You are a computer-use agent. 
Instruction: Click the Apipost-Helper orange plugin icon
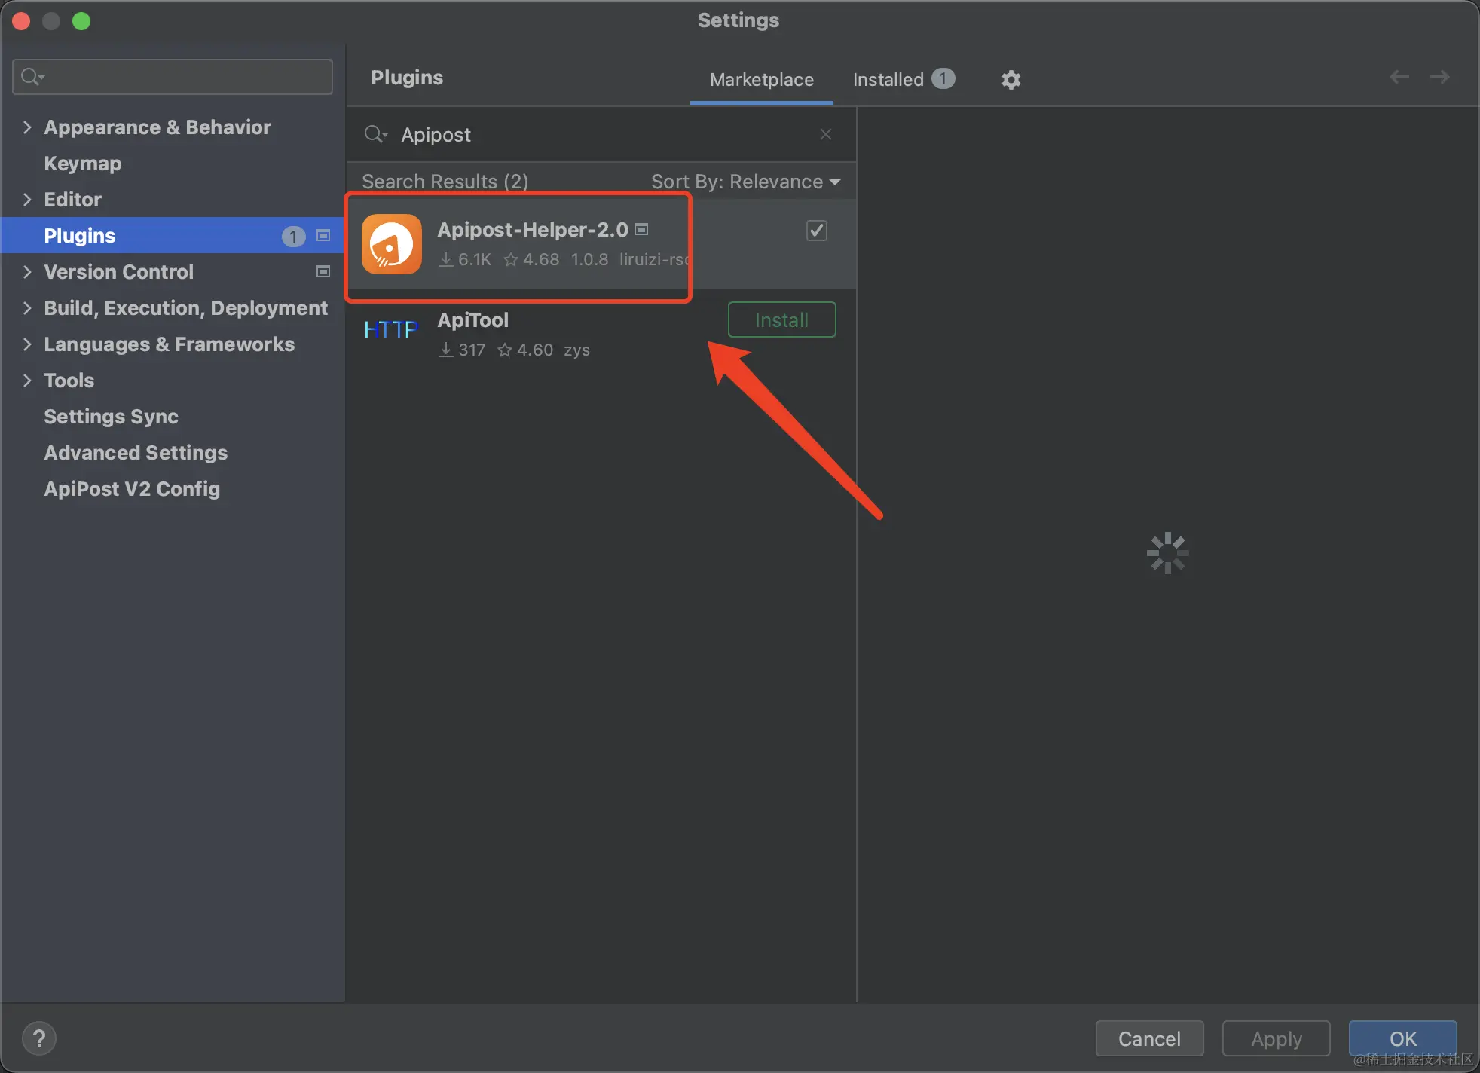point(391,244)
